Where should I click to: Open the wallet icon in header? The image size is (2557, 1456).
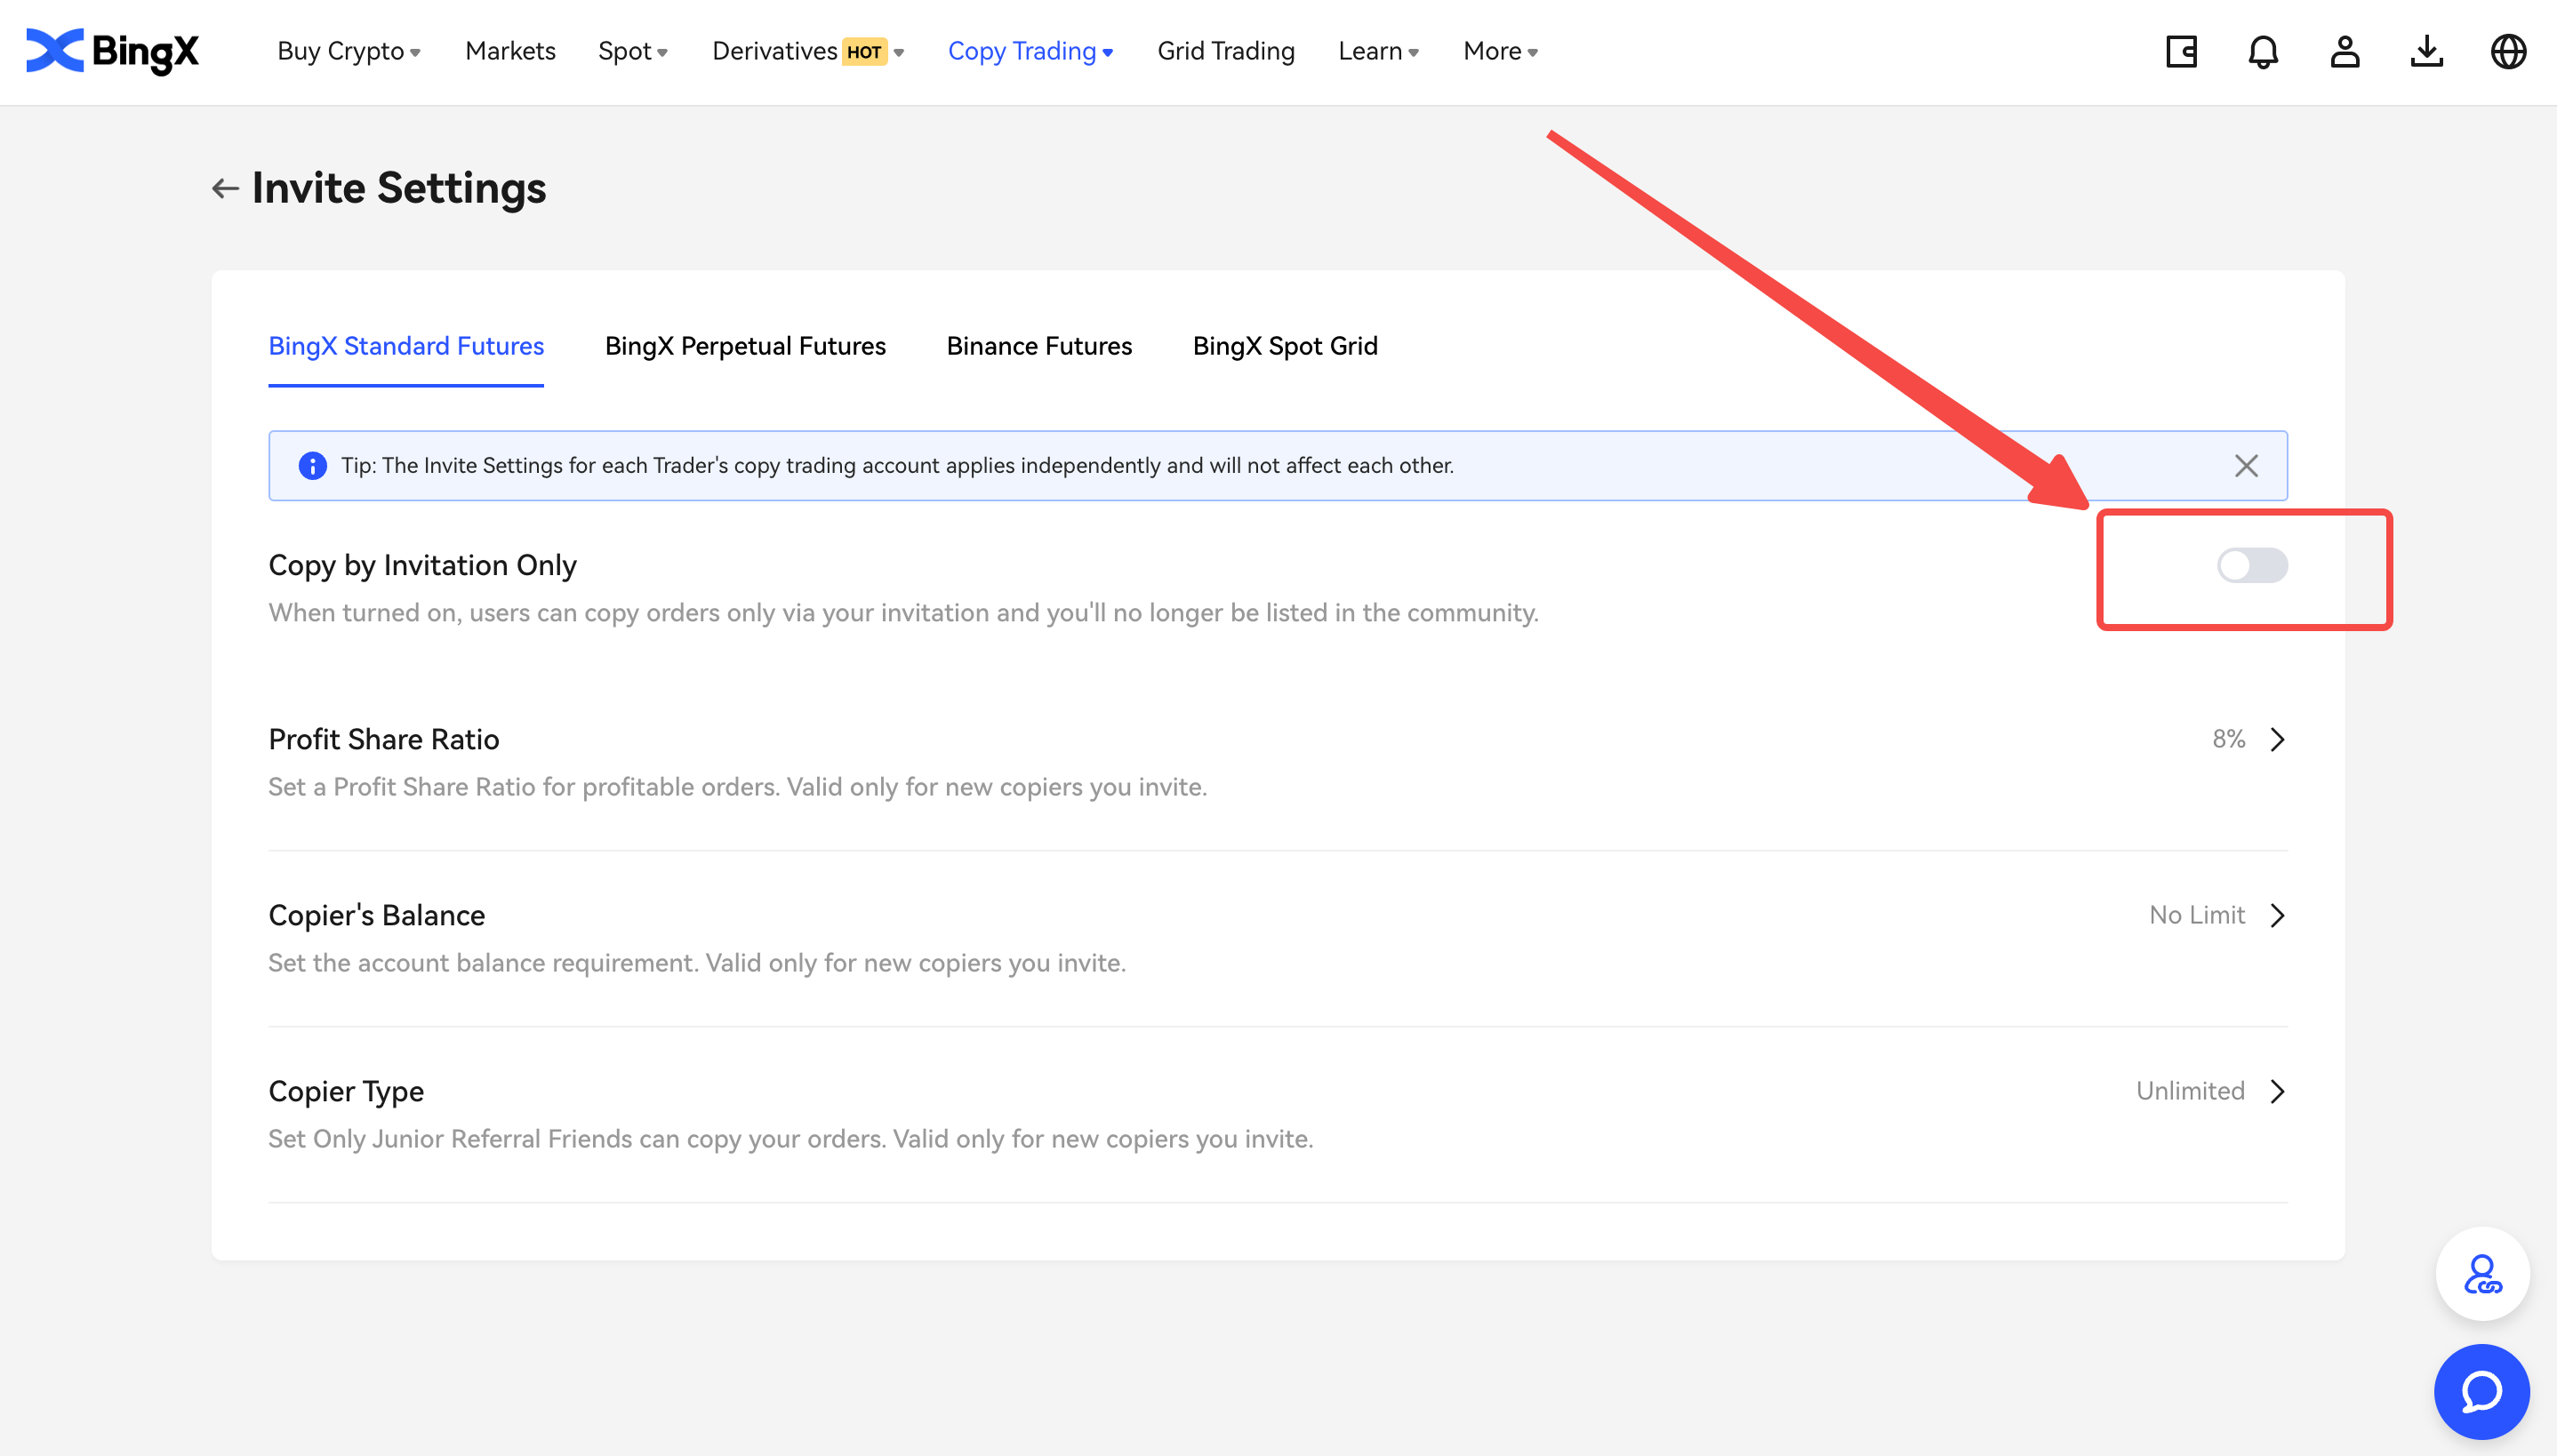(x=2181, y=51)
